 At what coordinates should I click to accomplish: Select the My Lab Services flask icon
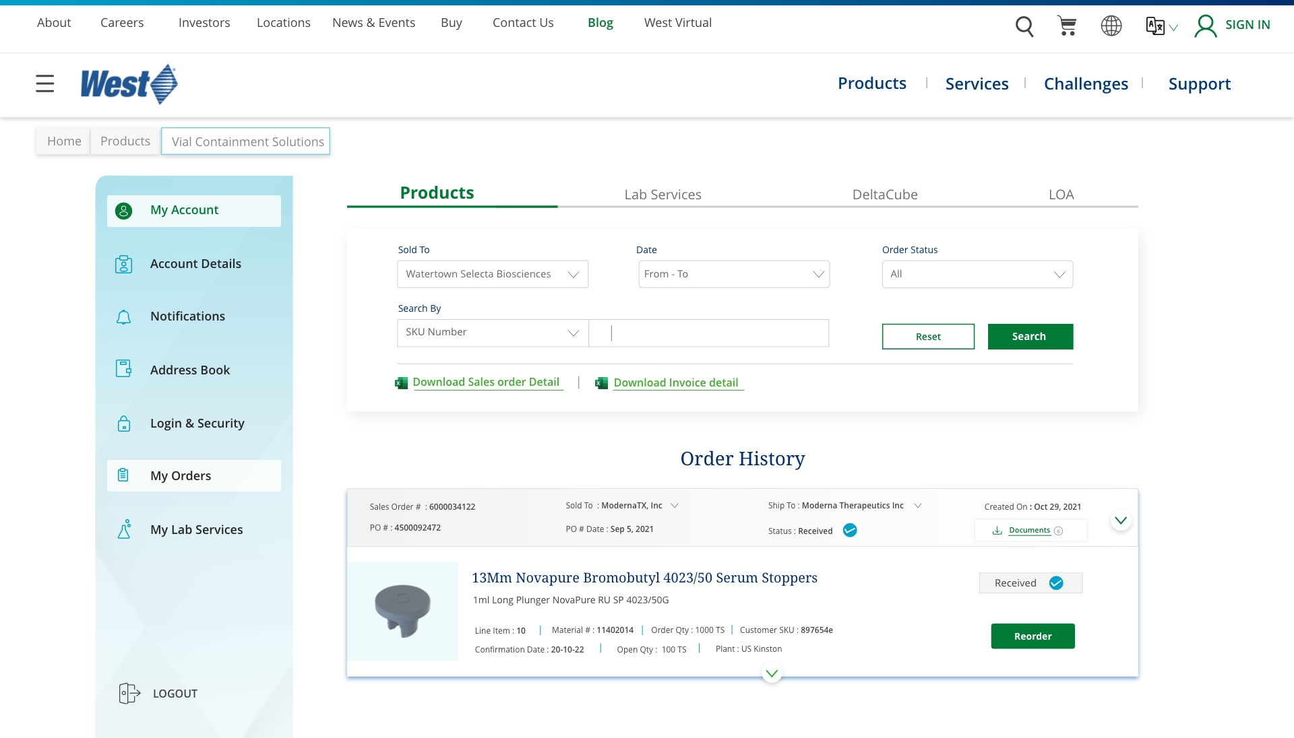pyautogui.click(x=124, y=529)
